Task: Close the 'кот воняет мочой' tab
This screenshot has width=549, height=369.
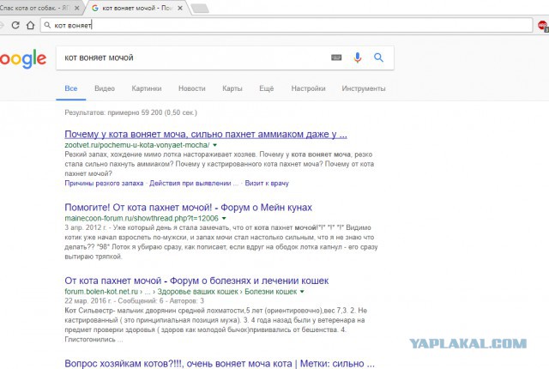Action: (x=180, y=8)
